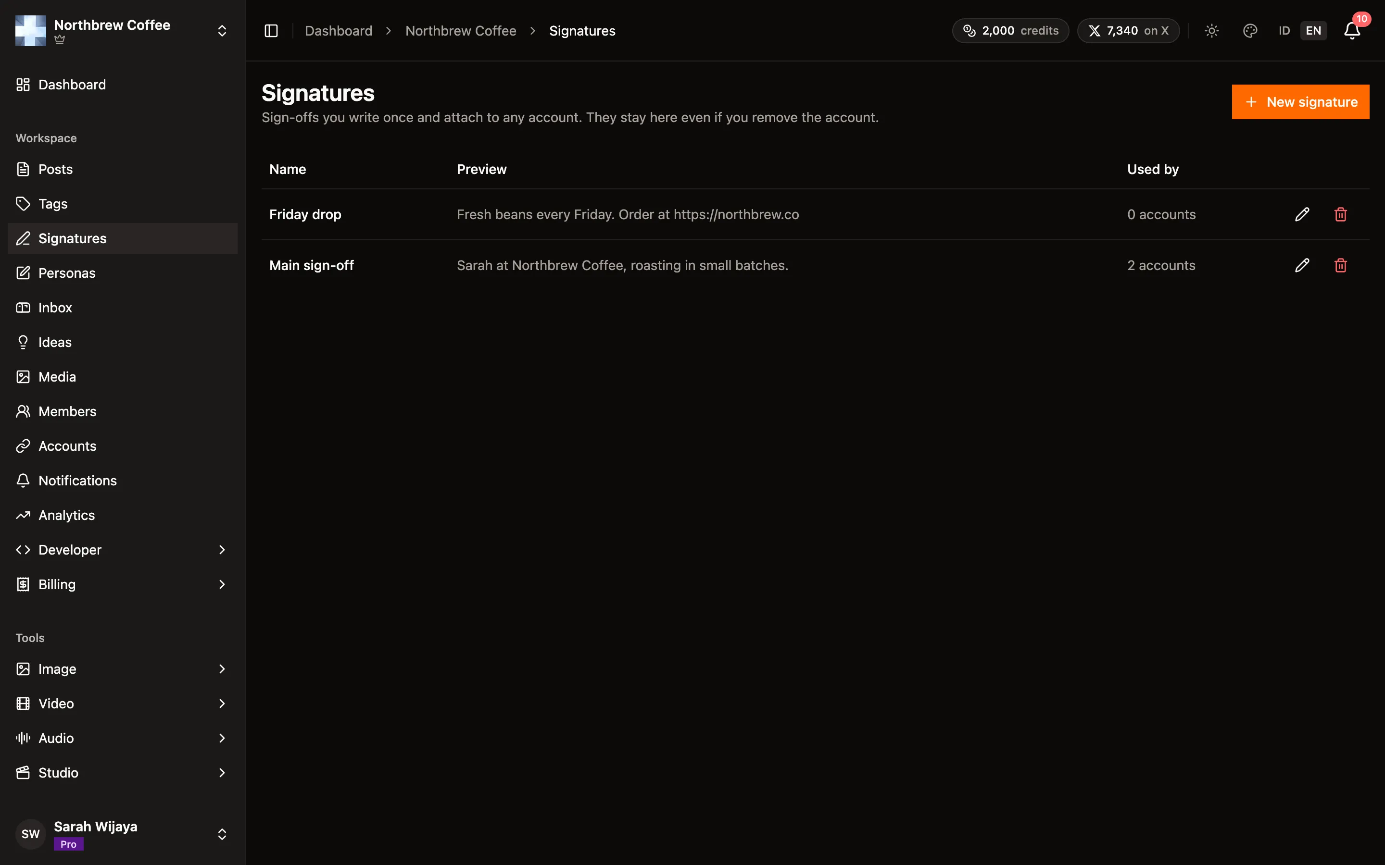
Task: Expand the Audio tools section
Action: pyautogui.click(x=123, y=739)
